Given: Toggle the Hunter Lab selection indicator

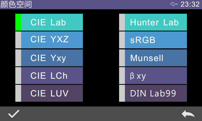Looking at the screenshot, I should click(x=122, y=22).
